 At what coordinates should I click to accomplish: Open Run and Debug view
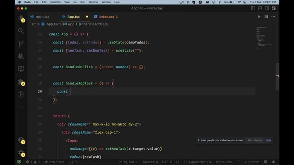pyautogui.click(x=21, y=56)
